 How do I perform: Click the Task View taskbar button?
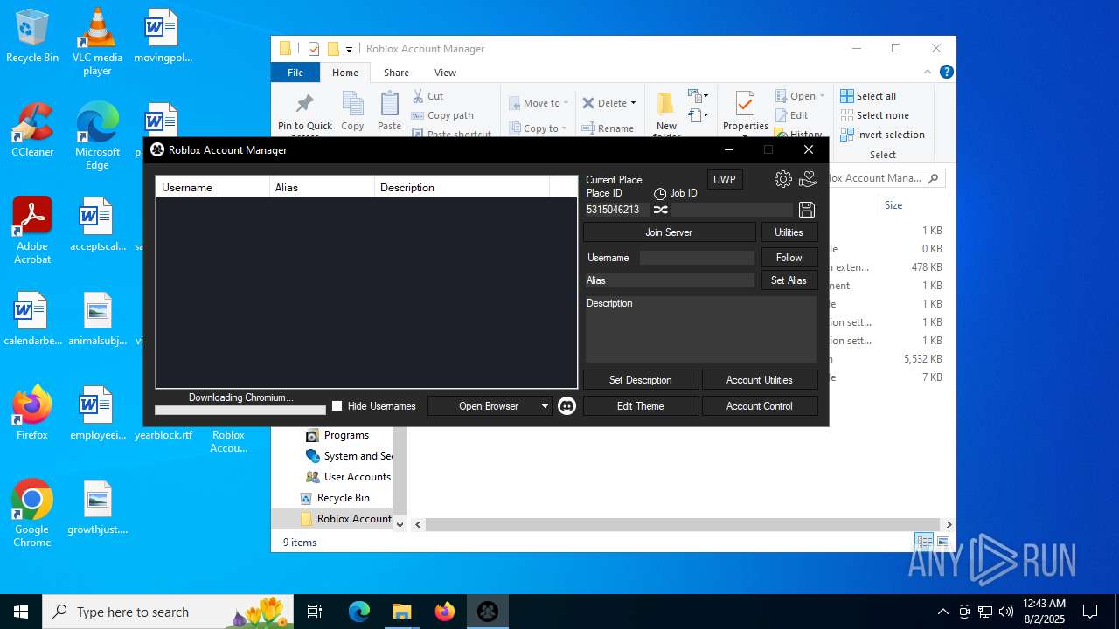(x=315, y=612)
